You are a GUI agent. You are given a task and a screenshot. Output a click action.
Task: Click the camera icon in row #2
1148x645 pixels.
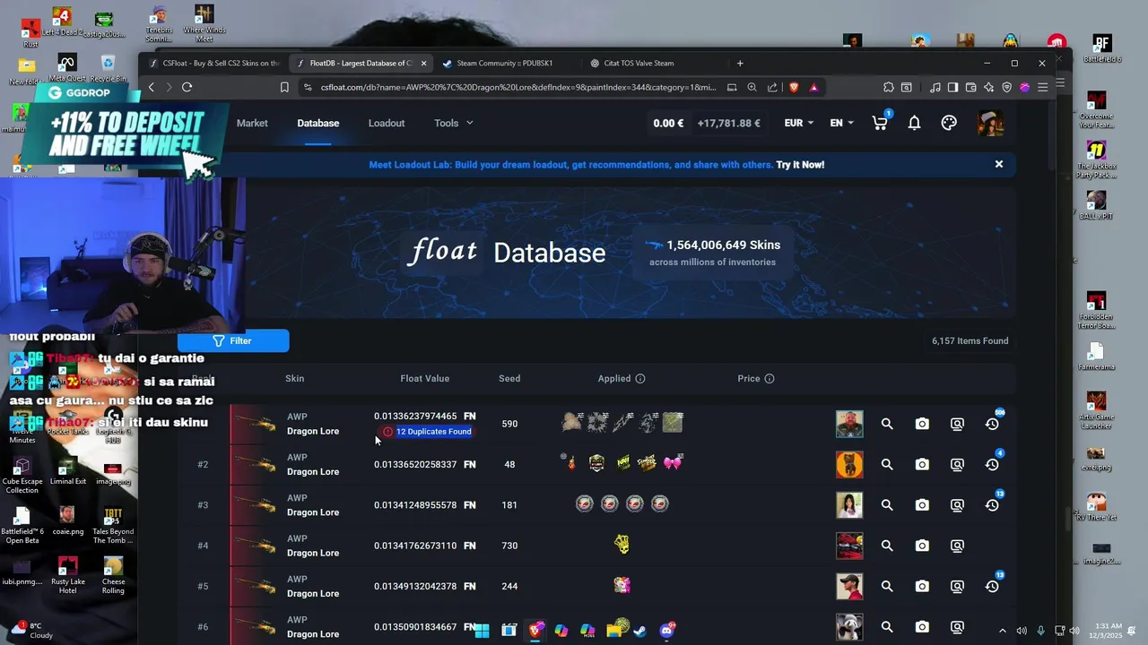[x=922, y=464]
